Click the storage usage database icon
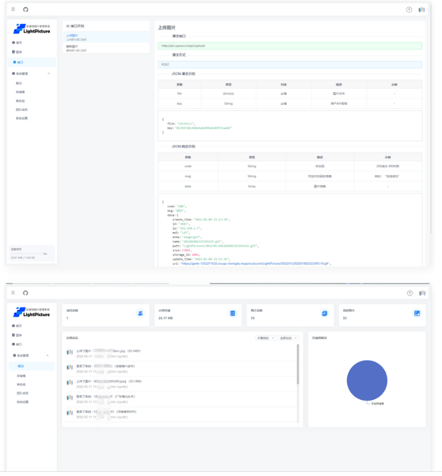The image size is (442, 476). tap(232, 314)
